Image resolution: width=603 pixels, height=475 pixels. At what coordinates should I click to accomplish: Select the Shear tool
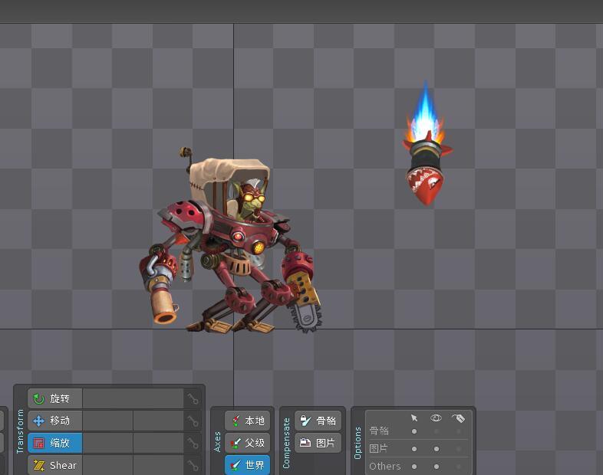pos(55,465)
